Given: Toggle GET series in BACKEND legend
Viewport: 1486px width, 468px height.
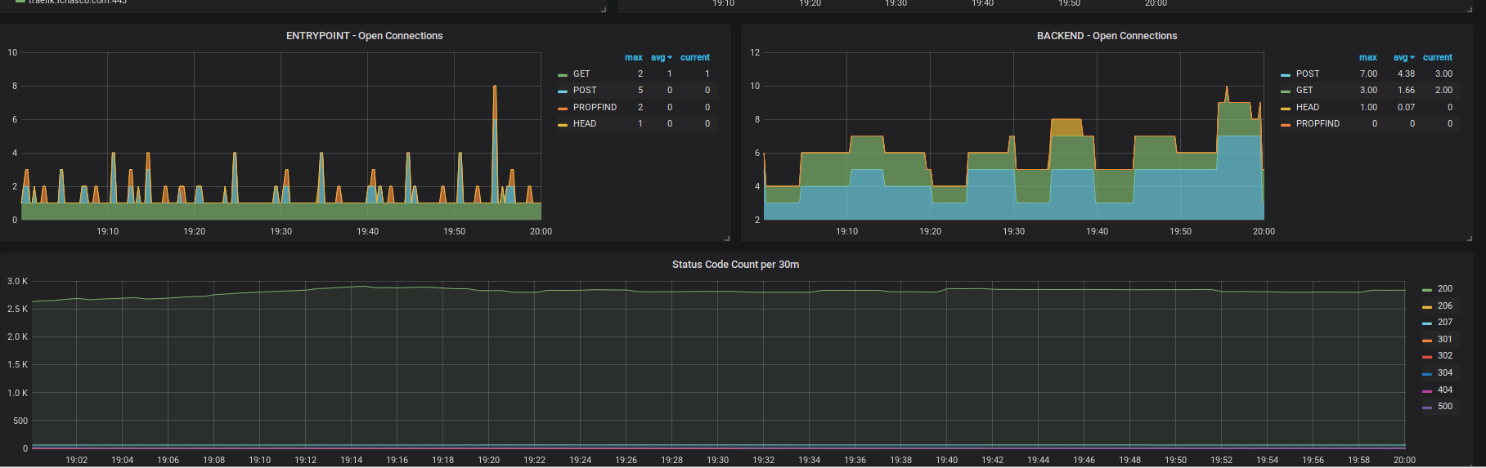Looking at the screenshot, I should point(1304,90).
